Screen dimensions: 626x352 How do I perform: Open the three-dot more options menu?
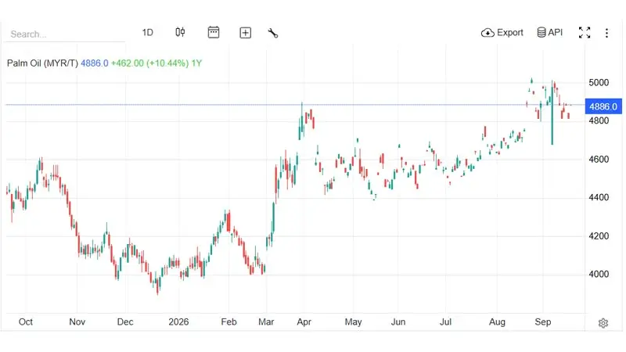point(606,33)
